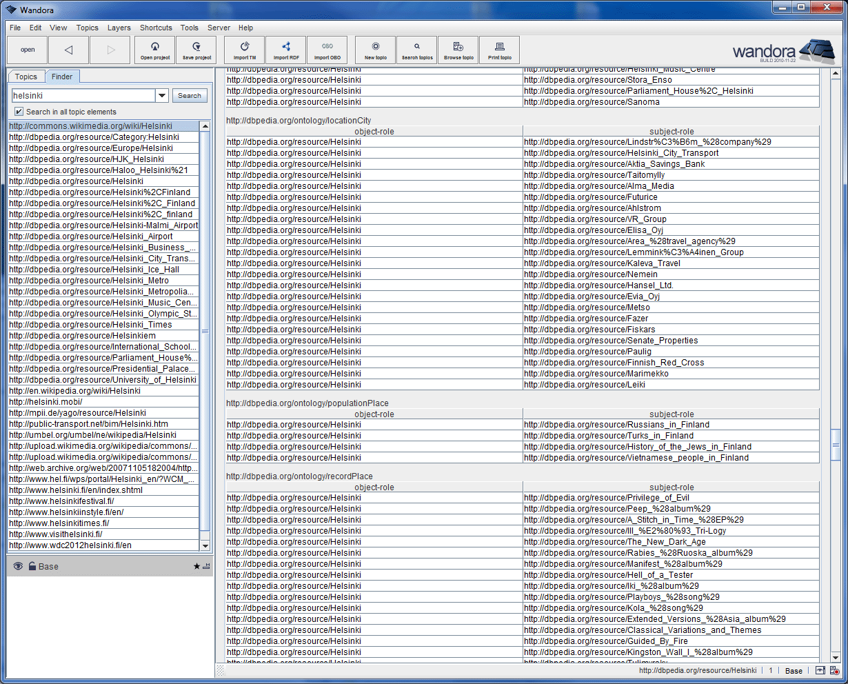Import an OBO file via Import OBO icon
The image size is (848, 684).
pos(327,50)
